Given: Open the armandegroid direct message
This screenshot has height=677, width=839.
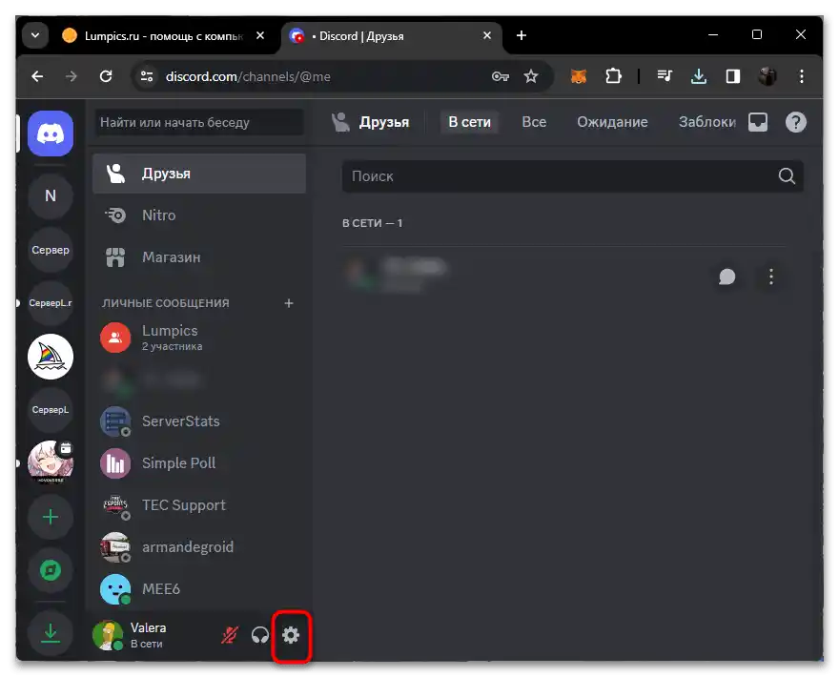Looking at the screenshot, I should click(x=199, y=547).
